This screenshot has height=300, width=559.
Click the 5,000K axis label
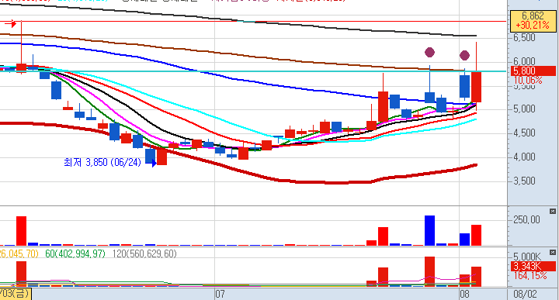pyautogui.click(x=527, y=257)
